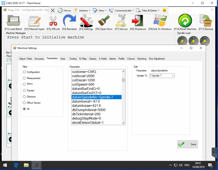
Task: Launch Microsoft Edge from taskbar
Action: pyautogui.click(x=16, y=165)
